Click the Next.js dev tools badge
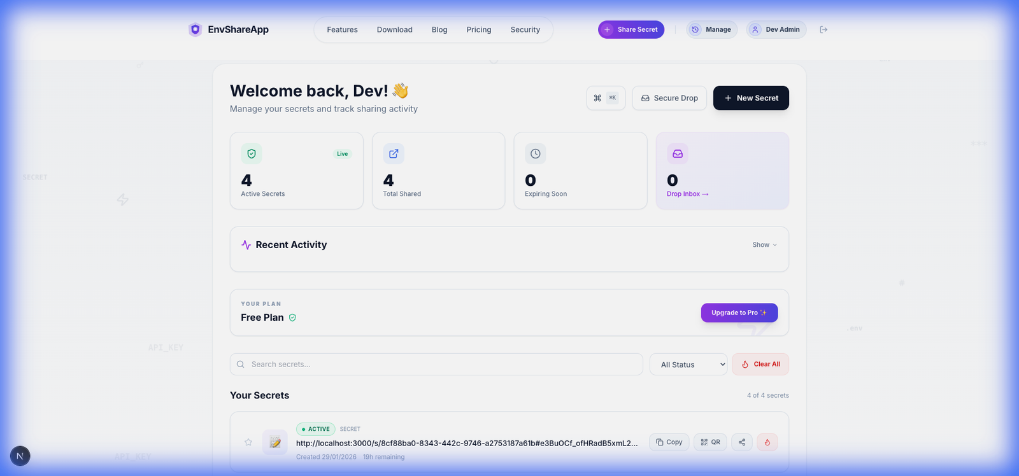The height and width of the screenshot is (476, 1019). click(x=20, y=456)
